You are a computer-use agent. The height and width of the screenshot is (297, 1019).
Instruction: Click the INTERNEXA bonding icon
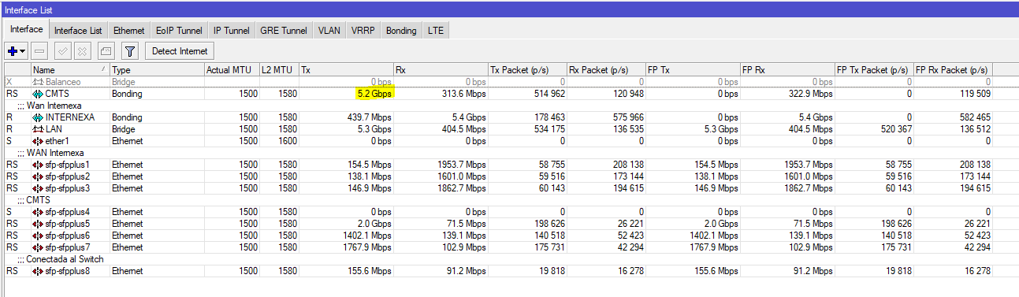(37, 117)
